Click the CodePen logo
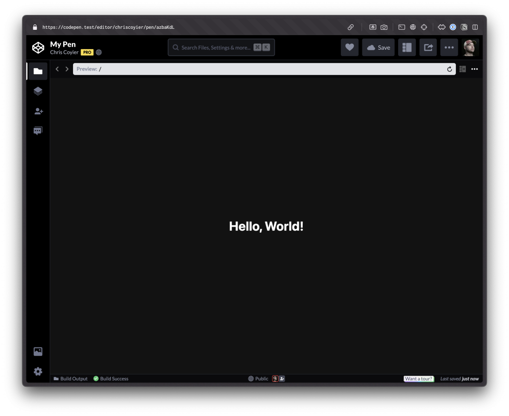This screenshot has width=509, height=416. [x=38, y=48]
